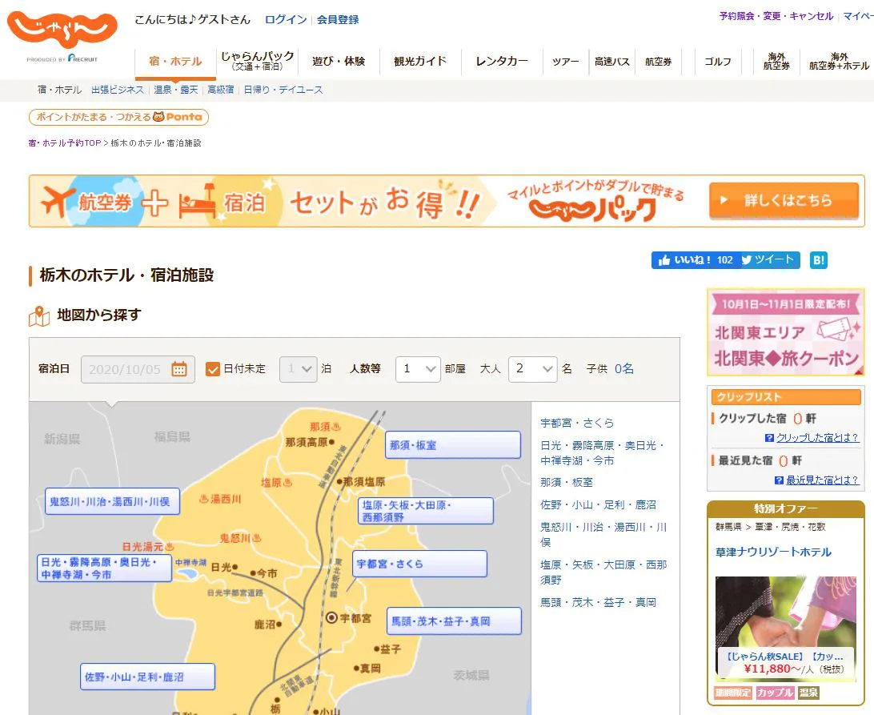Click the check-in date input field
The height and width of the screenshot is (715, 874).
(126, 369)
